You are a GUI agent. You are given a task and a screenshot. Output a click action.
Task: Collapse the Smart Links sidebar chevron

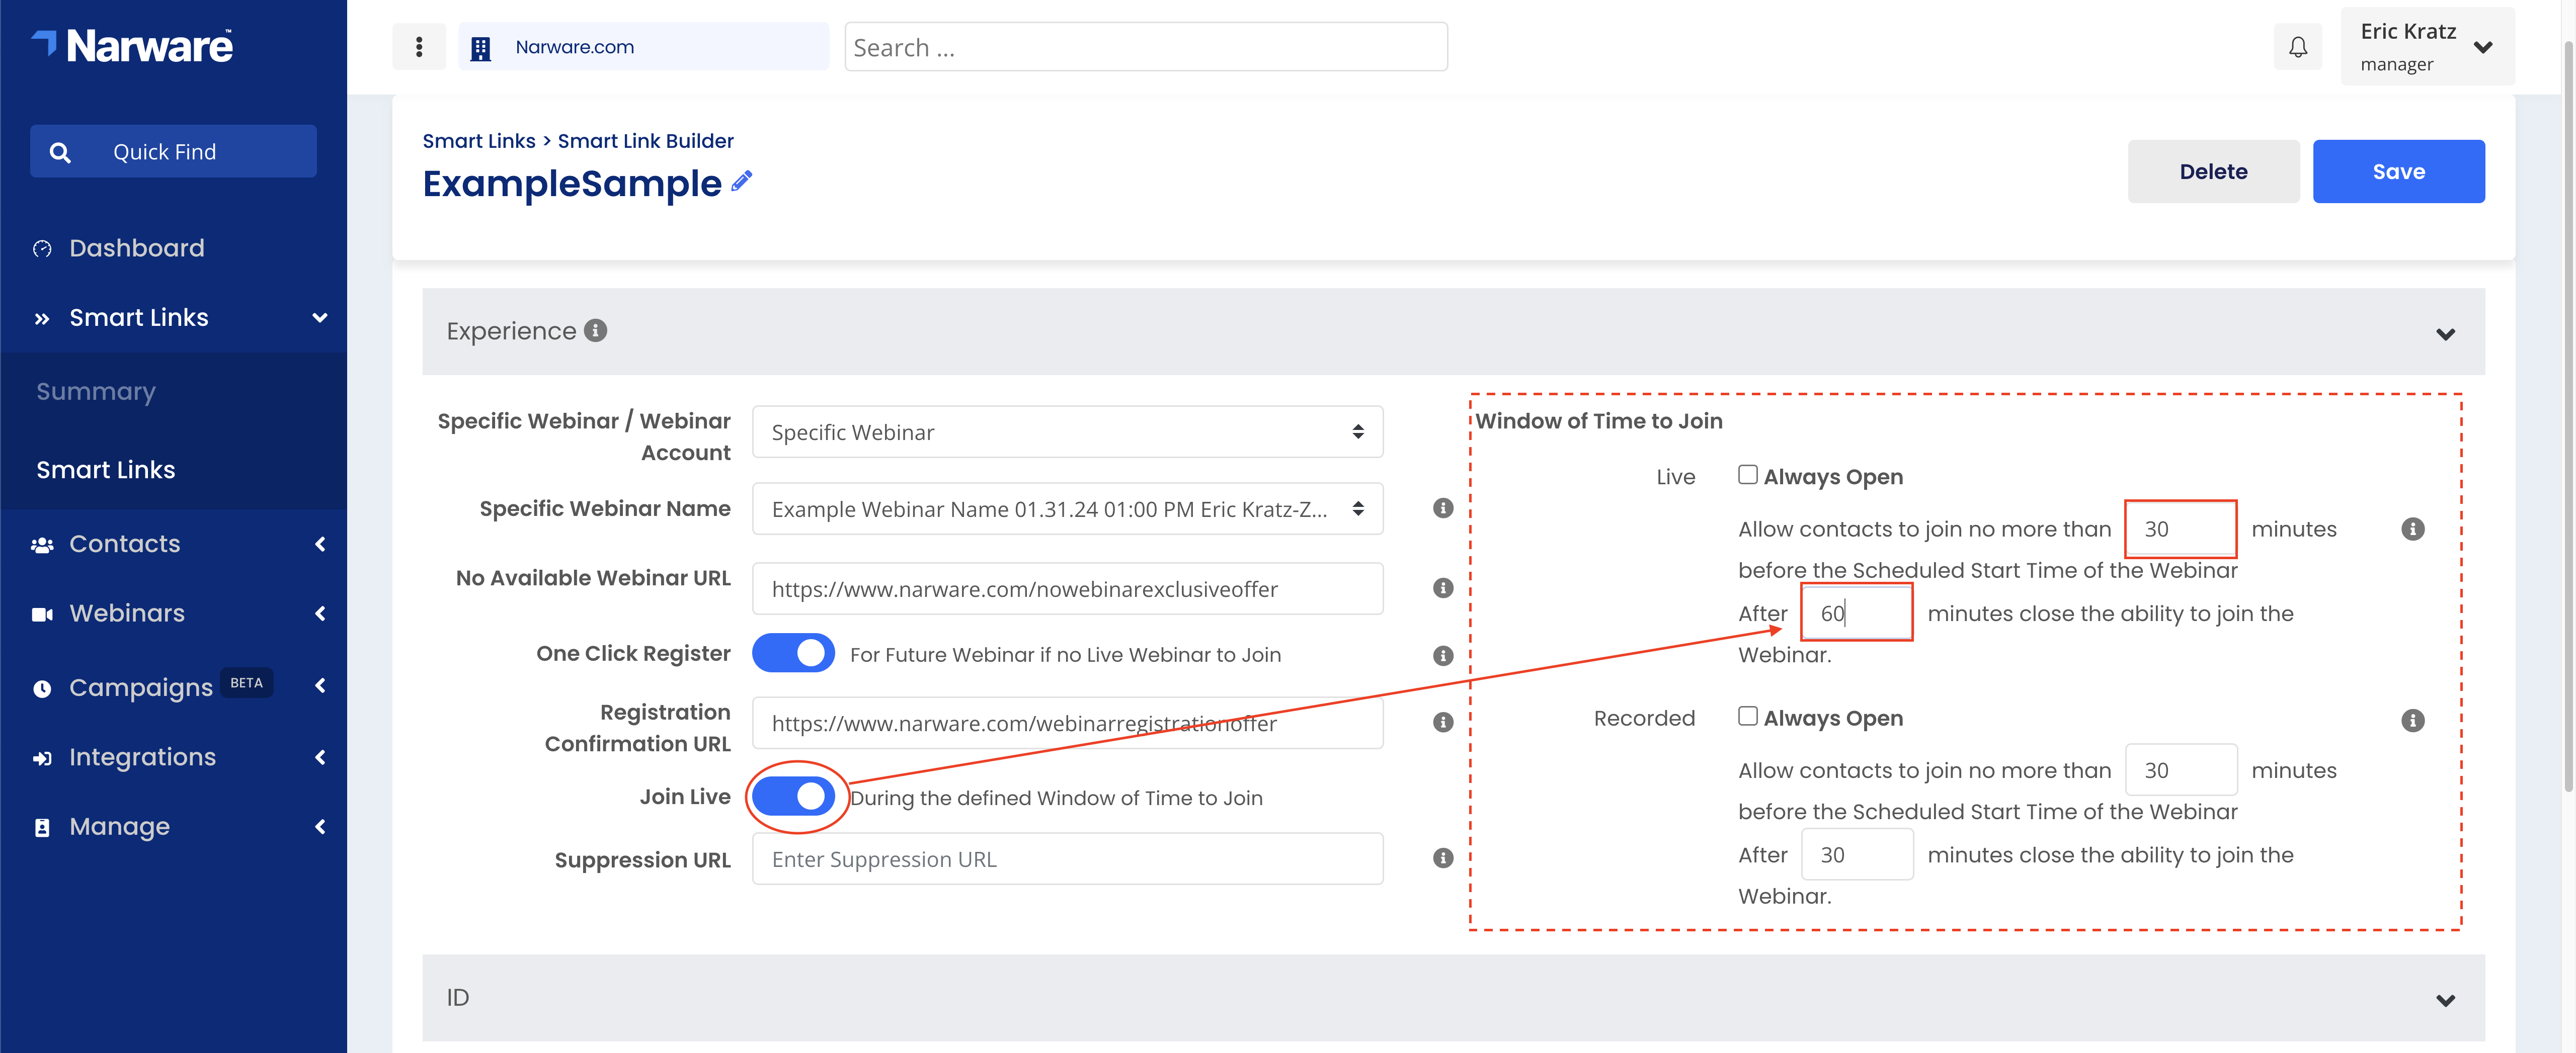pos(320,318)
